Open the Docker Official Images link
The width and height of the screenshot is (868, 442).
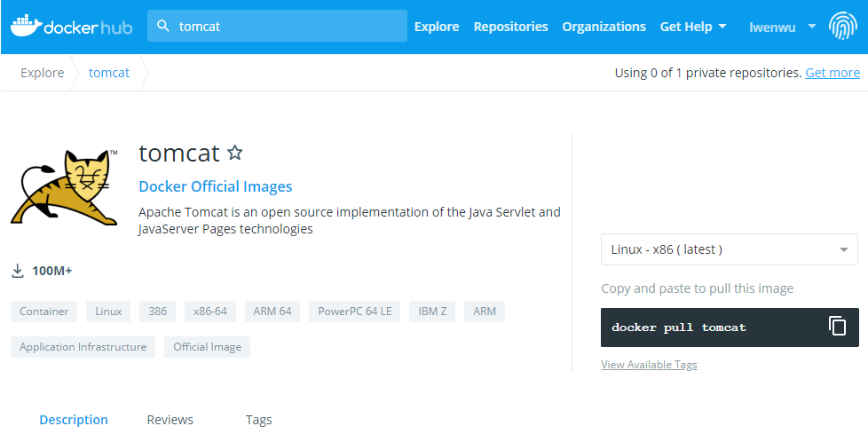[216, 186]
